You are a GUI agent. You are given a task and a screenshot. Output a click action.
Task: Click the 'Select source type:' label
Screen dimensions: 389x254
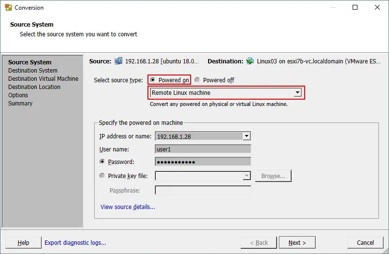point(118,80)
